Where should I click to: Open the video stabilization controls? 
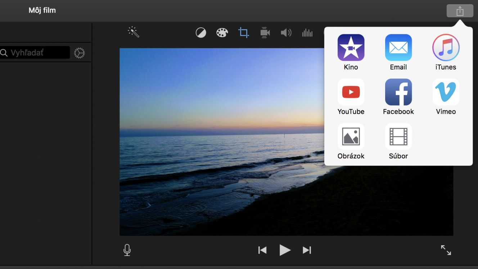click(x=265, y=33)
